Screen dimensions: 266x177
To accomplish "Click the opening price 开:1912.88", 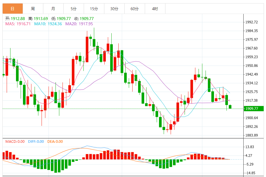I will coord(15,19).
